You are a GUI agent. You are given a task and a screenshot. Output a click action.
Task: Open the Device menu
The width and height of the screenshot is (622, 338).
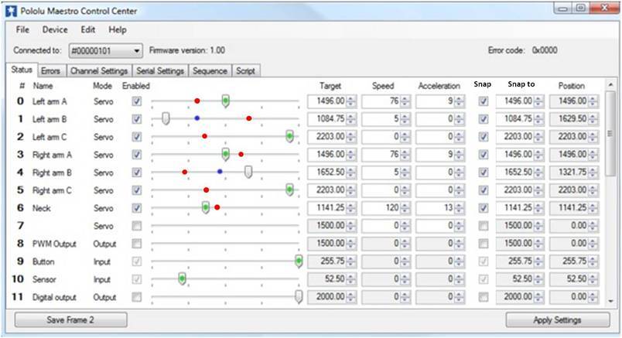coord(55,29)
